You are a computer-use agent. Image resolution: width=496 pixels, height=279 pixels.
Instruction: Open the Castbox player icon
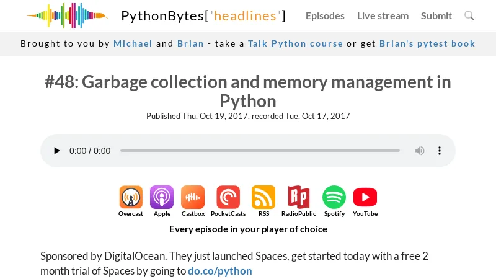[193, 198]
